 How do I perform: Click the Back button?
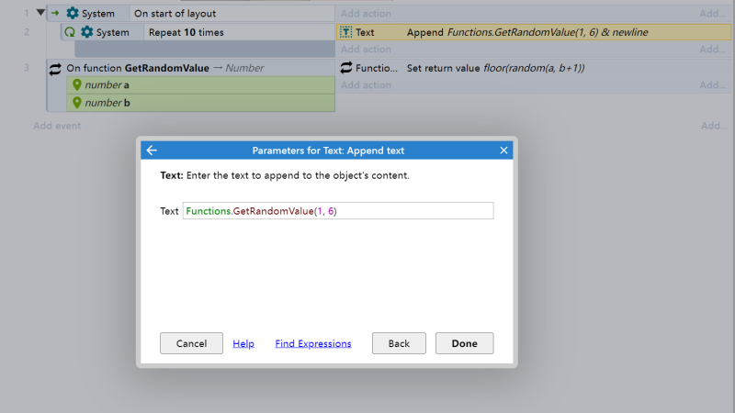point(399,343)
